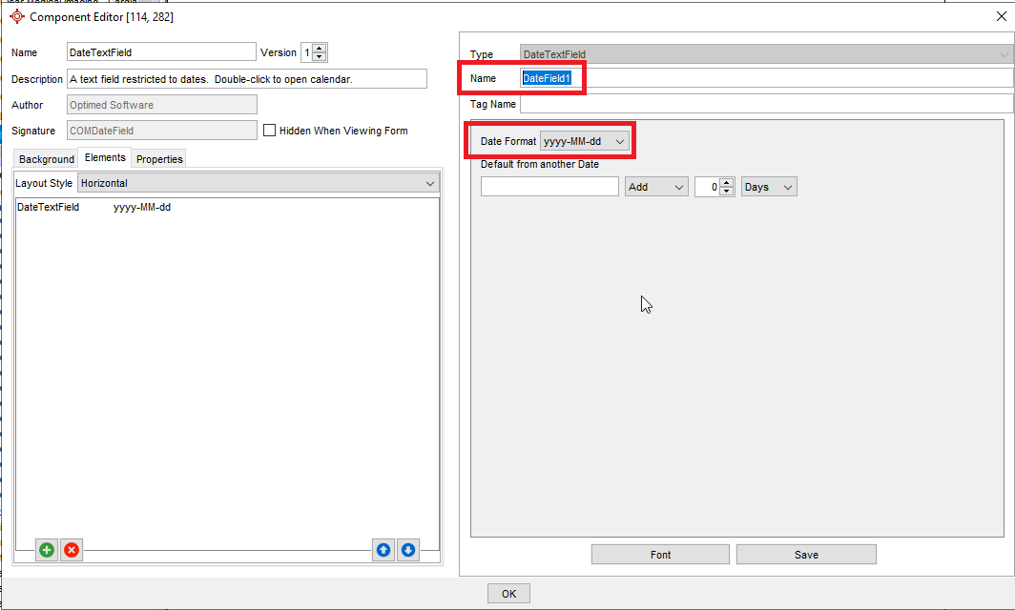This screenshot has height=610, width=1015.
Task: Decrease the days offset stepper value
Action: point(727,192)
